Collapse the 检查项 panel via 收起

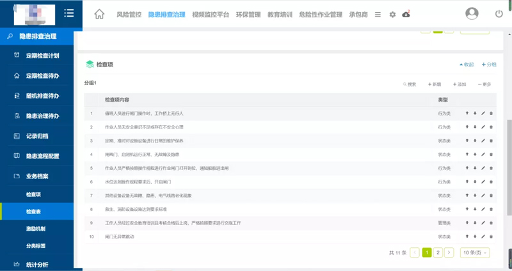(x=467, y=65)
